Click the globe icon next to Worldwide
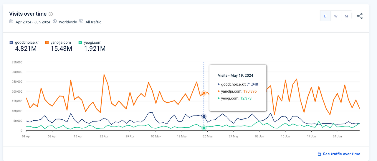Image resolution: width=377 pixels, height=161 pixels. tap(55, 21)
